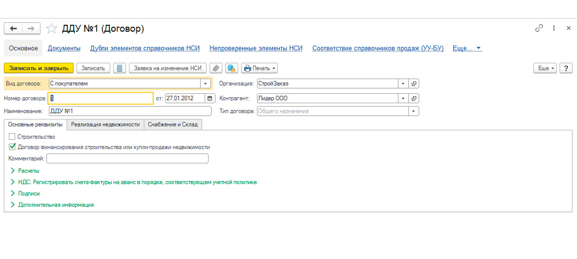577x259 pixels.
Task: Uncheck Договор финансирования строительства checkbox
Action: [12, 147]
